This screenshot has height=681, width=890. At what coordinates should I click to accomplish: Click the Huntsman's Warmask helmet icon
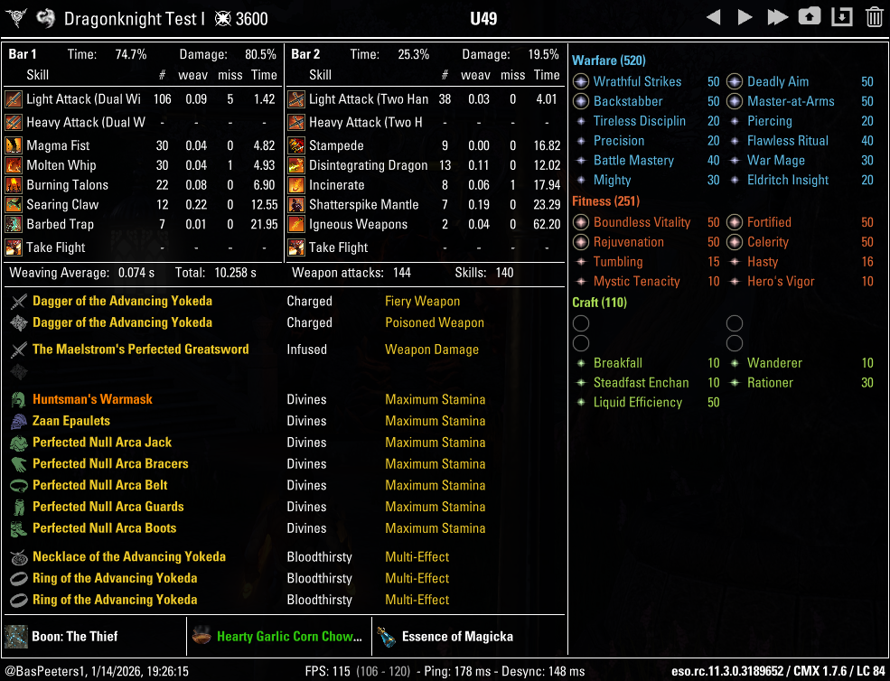(19, 399)
